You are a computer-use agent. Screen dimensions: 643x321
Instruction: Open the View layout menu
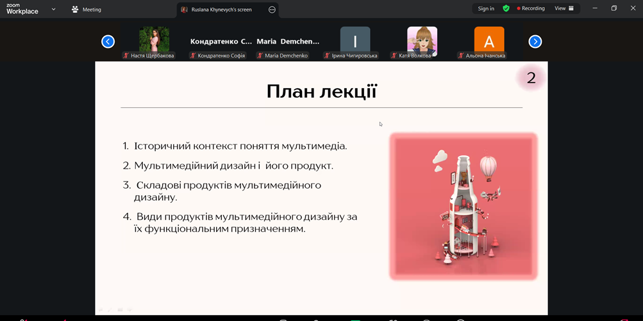564,8
